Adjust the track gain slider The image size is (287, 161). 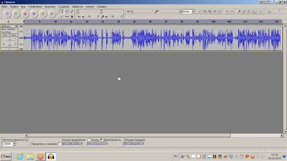click(9, 40)
